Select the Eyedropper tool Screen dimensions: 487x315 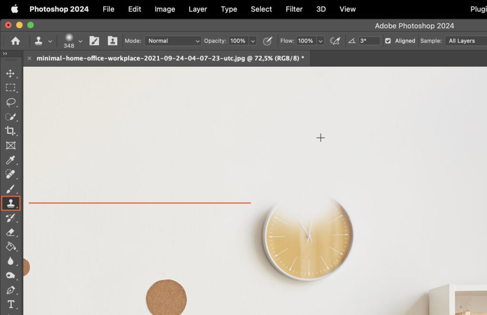tap(11, 160)
